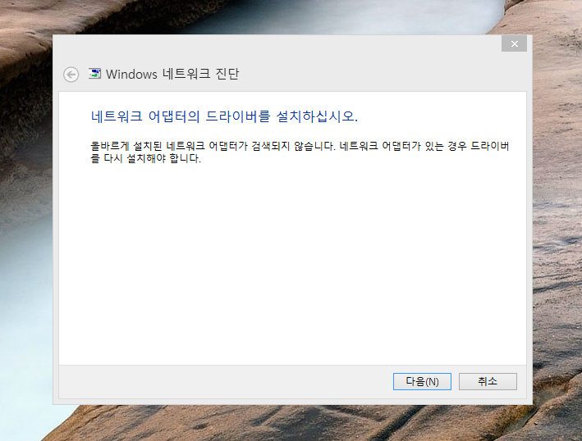Click description text starting 올바르게 설치된 네트워크 어댑터가

[300, 152]
